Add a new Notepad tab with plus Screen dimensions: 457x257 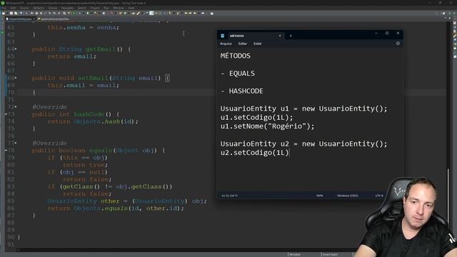[x=291, y=36]
